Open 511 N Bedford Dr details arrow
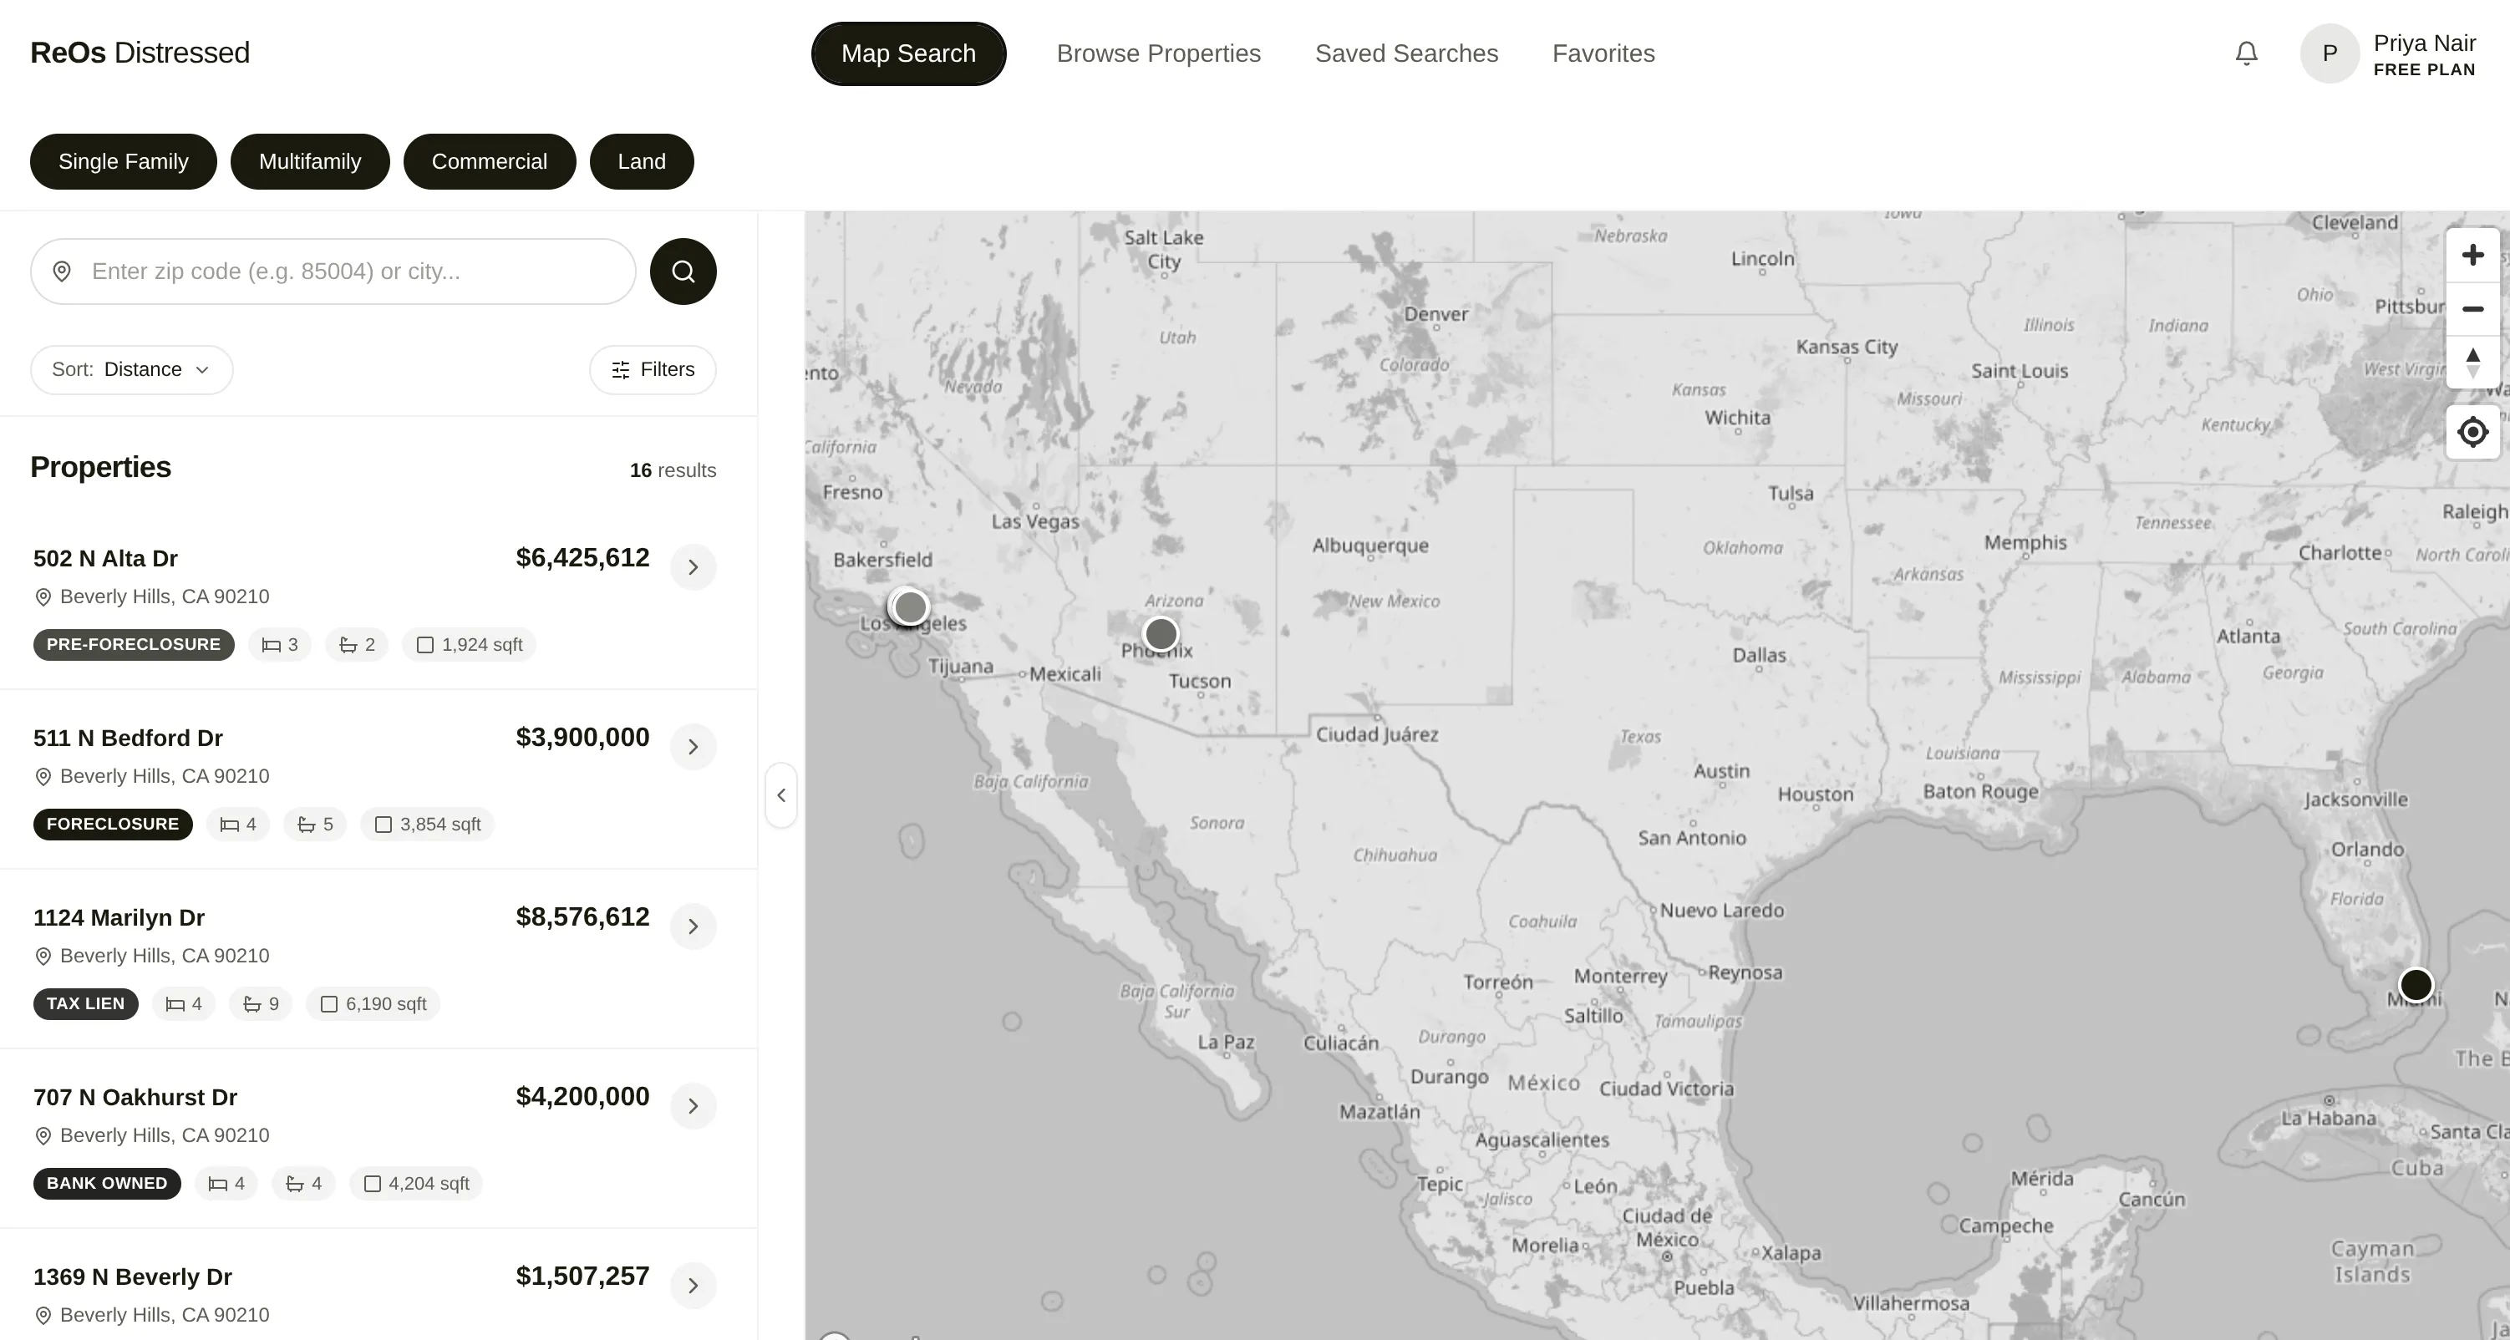The width and height of the screenshot is (2510, 1340). coord(693,747)
